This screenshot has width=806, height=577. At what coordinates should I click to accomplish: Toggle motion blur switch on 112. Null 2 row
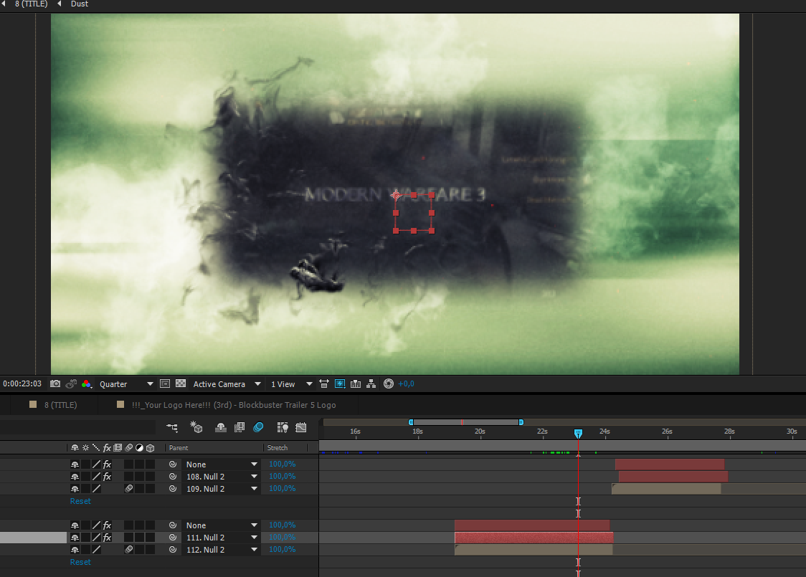128,549
